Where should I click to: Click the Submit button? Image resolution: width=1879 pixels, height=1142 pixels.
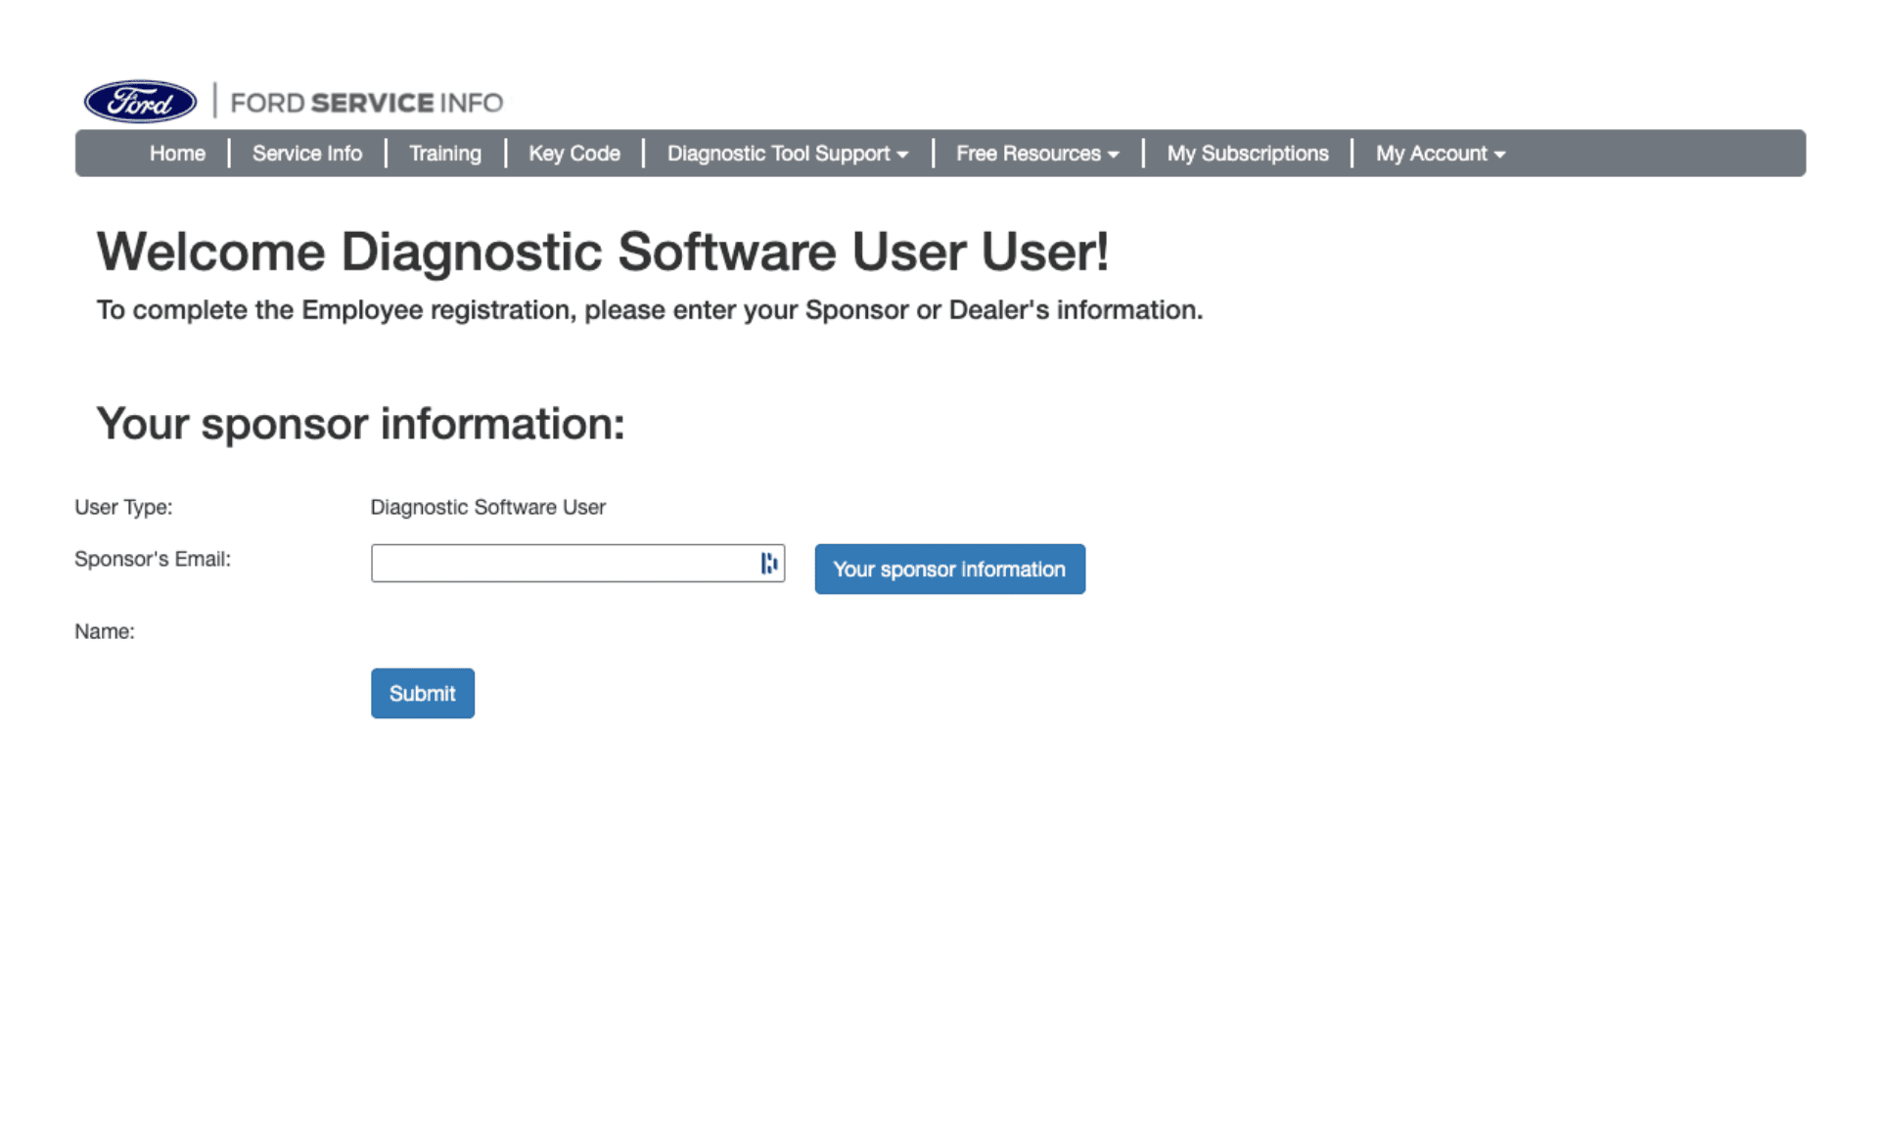[422, 693]
